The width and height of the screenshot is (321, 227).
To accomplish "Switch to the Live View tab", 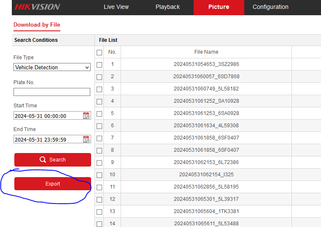I will click(116, 7).
